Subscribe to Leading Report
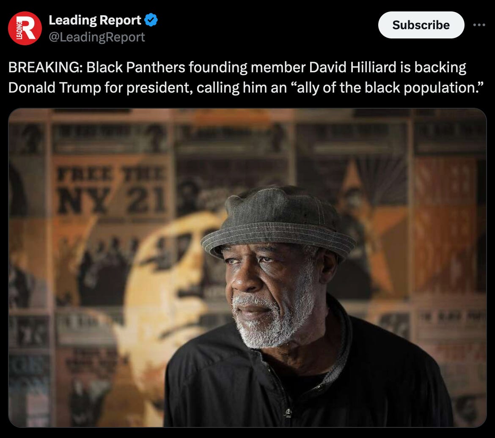 [421, 25]
